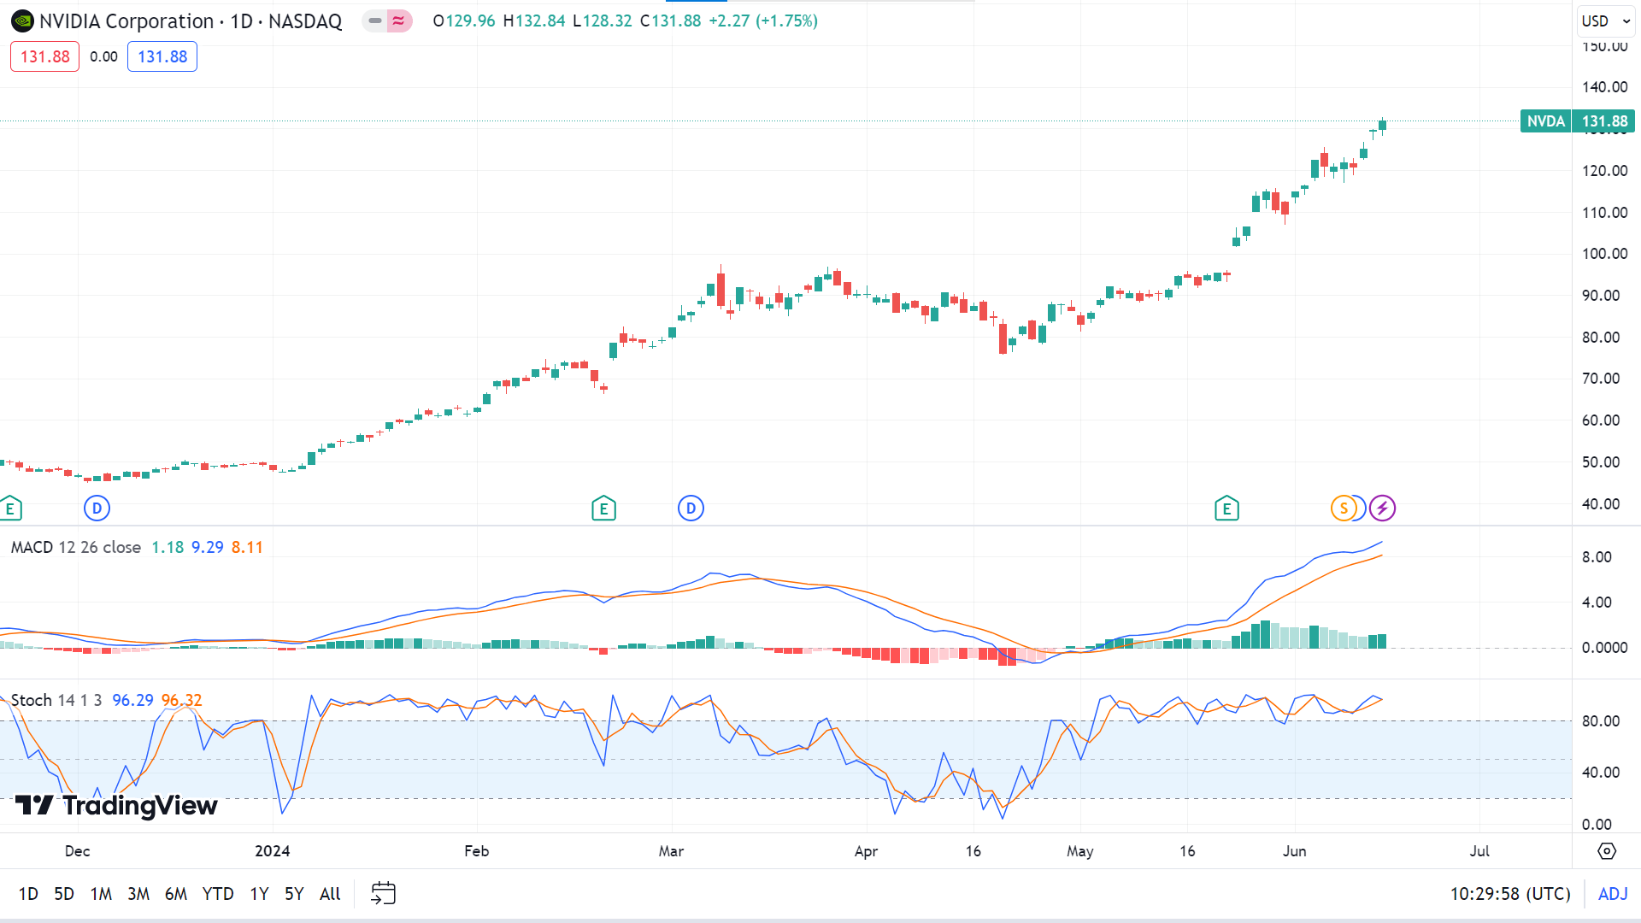This screenshot has width=1641, height=923.
Task: Click the MACD line value 9.29
Action: (x=208, y=547)
